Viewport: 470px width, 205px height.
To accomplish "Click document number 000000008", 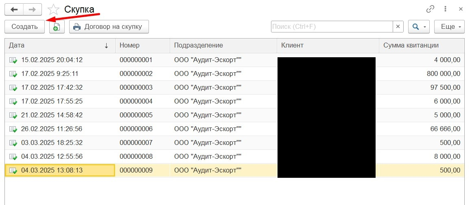I will [x=136, y=157].
